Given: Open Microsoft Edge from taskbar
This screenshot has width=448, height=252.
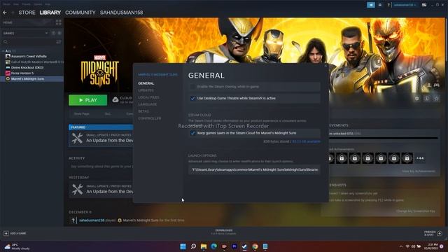Looking at the screenshot, I should pyautogui.click(x=213, y=246).
